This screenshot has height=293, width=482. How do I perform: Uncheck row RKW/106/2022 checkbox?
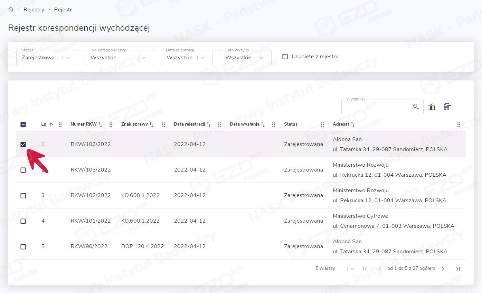pyautogui.click(x=23, y=144)
